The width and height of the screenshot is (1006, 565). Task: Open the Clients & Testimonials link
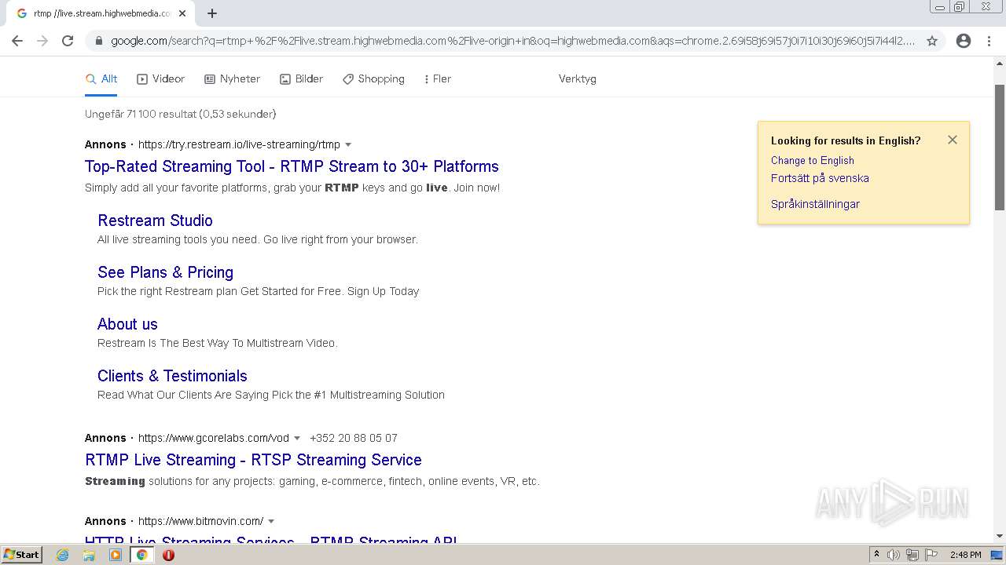tap(172, 376)
